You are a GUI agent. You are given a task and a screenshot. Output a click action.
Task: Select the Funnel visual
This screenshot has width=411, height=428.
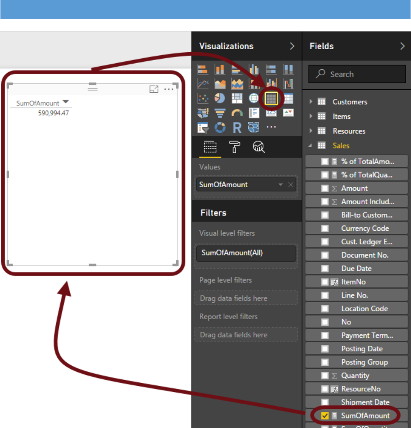point(220,113)
